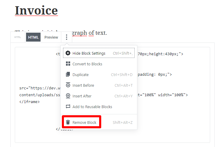Click inside the HTML code editor area
The image size is (219, 147).
tap(172, 119)
